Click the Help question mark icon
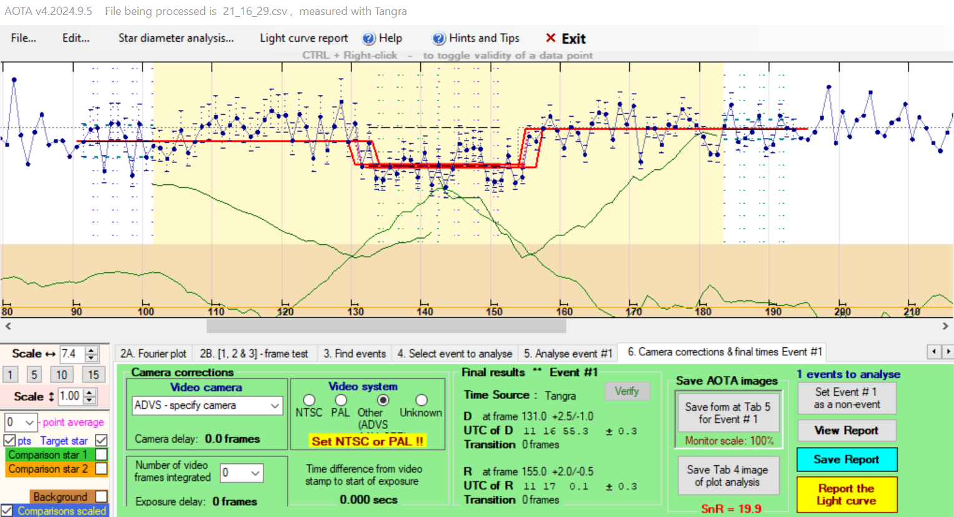954x517 pixels. tap(369, 39)
